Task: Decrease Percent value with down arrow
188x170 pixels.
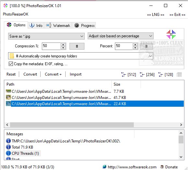Action: coord(135,48)
